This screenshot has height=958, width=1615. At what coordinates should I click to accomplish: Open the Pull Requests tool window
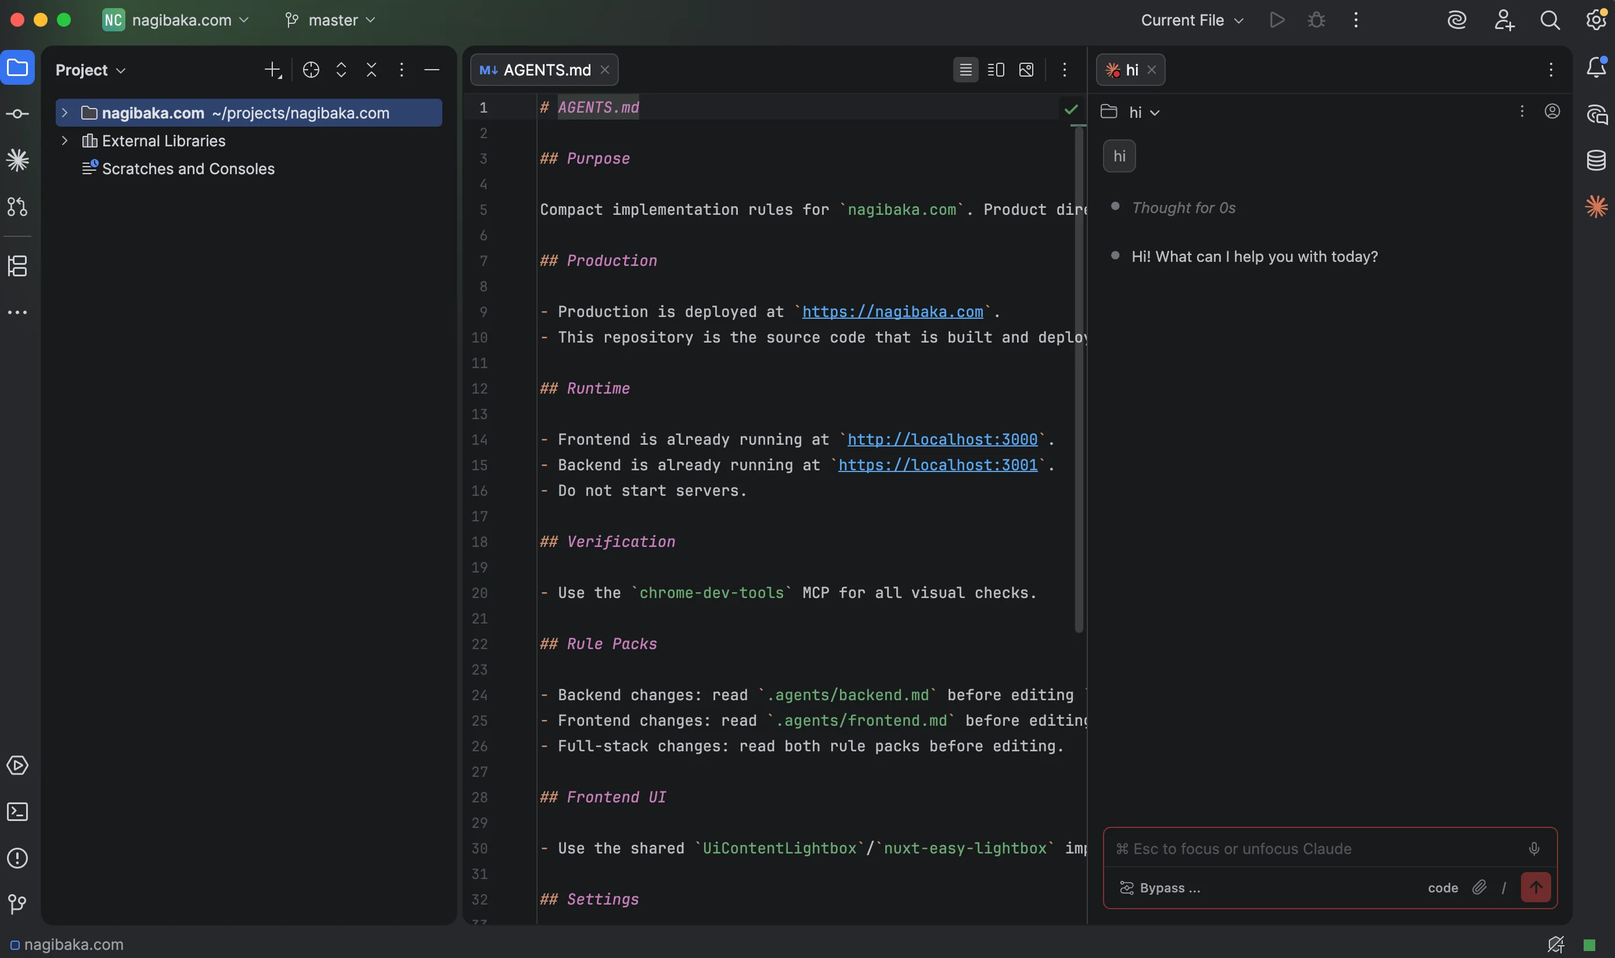[x=17, y=207]
